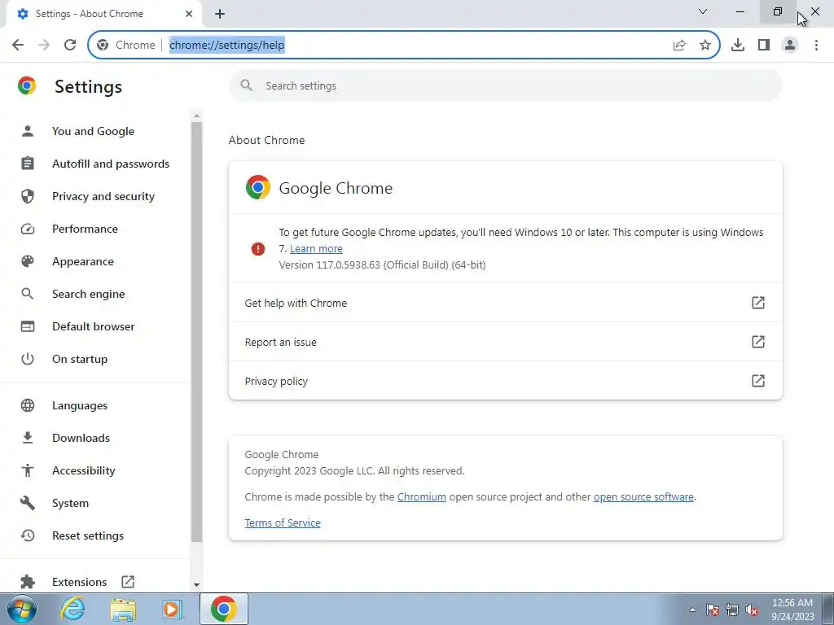834x625 pixels.
Task: Open the Windows Start menu
Action: (21, 609)
